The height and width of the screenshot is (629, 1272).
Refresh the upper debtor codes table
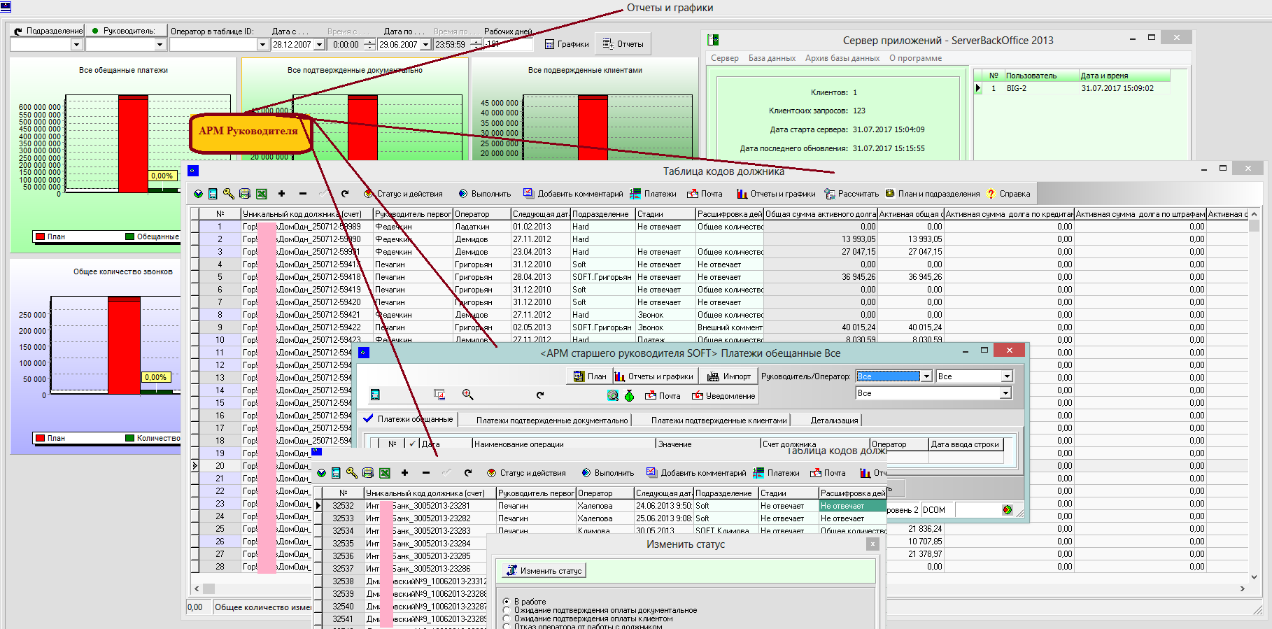[x=345, y=194]
